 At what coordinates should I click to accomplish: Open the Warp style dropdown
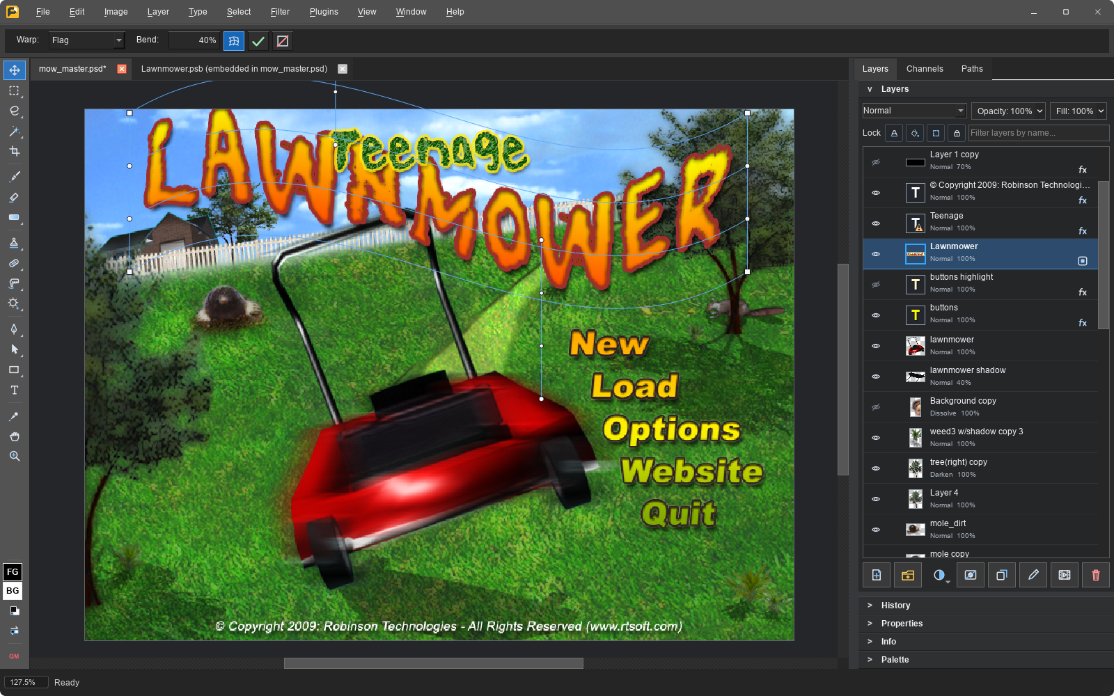pyautogui.click(x=86, y=40)
